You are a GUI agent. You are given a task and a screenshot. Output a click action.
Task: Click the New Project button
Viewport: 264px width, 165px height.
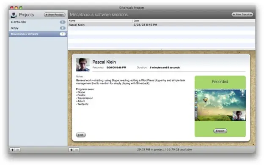[55, 15]
